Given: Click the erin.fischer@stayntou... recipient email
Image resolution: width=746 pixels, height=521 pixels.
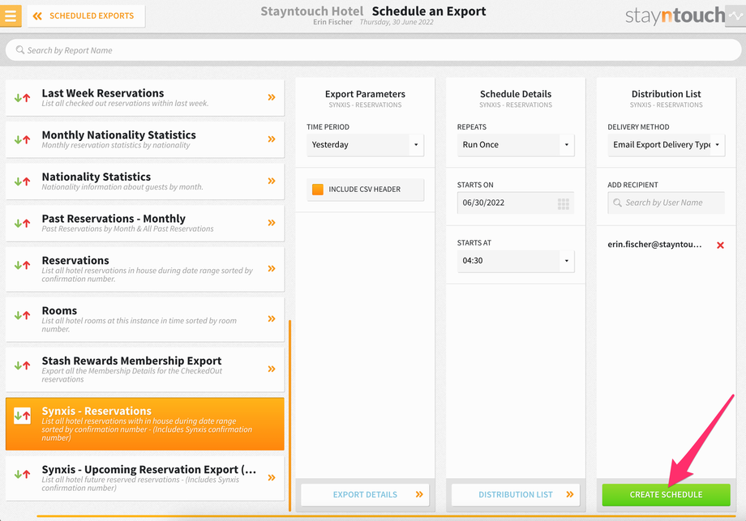Looking at the screenshot, I should pos(654,245).
